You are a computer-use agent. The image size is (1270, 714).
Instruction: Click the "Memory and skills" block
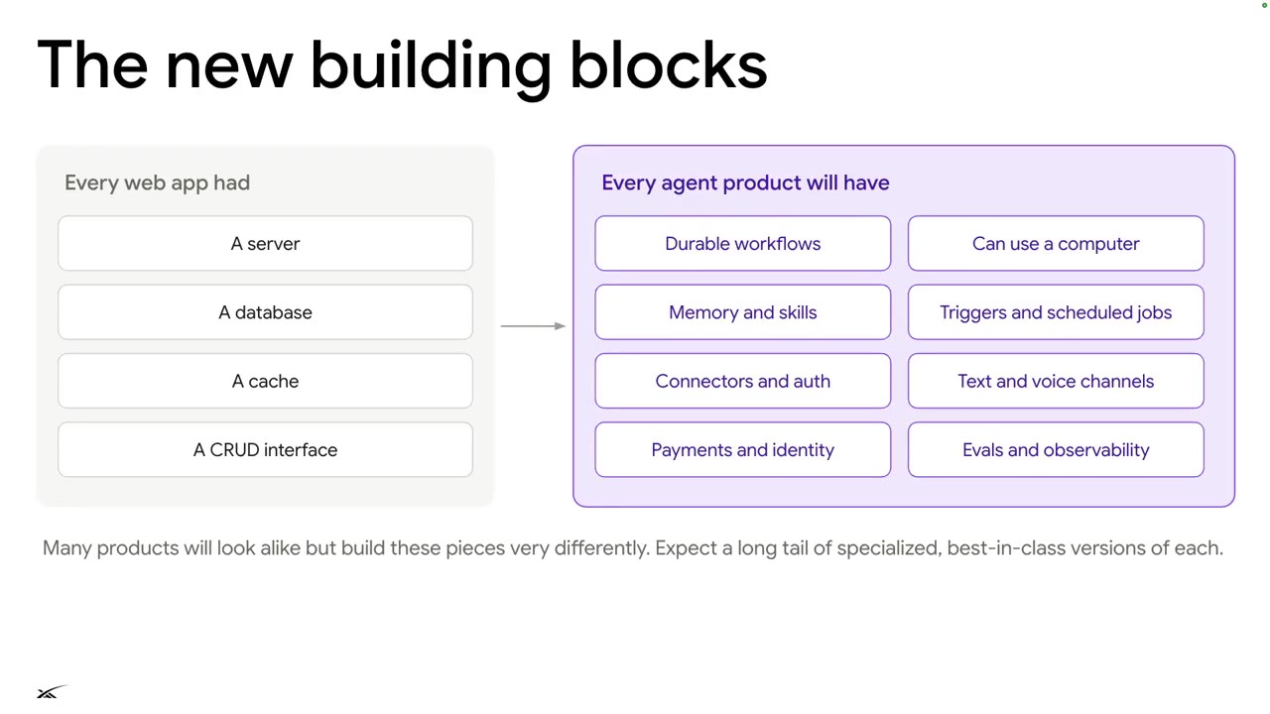743,312
